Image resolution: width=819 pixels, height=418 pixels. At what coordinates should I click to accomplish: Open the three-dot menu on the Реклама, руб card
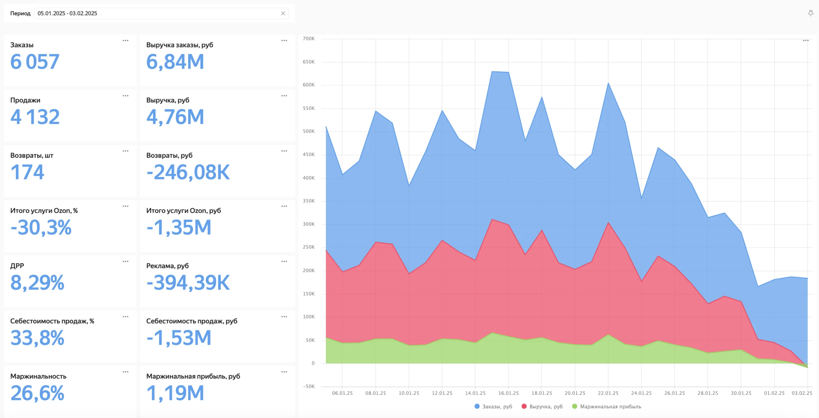pos(284,261)
